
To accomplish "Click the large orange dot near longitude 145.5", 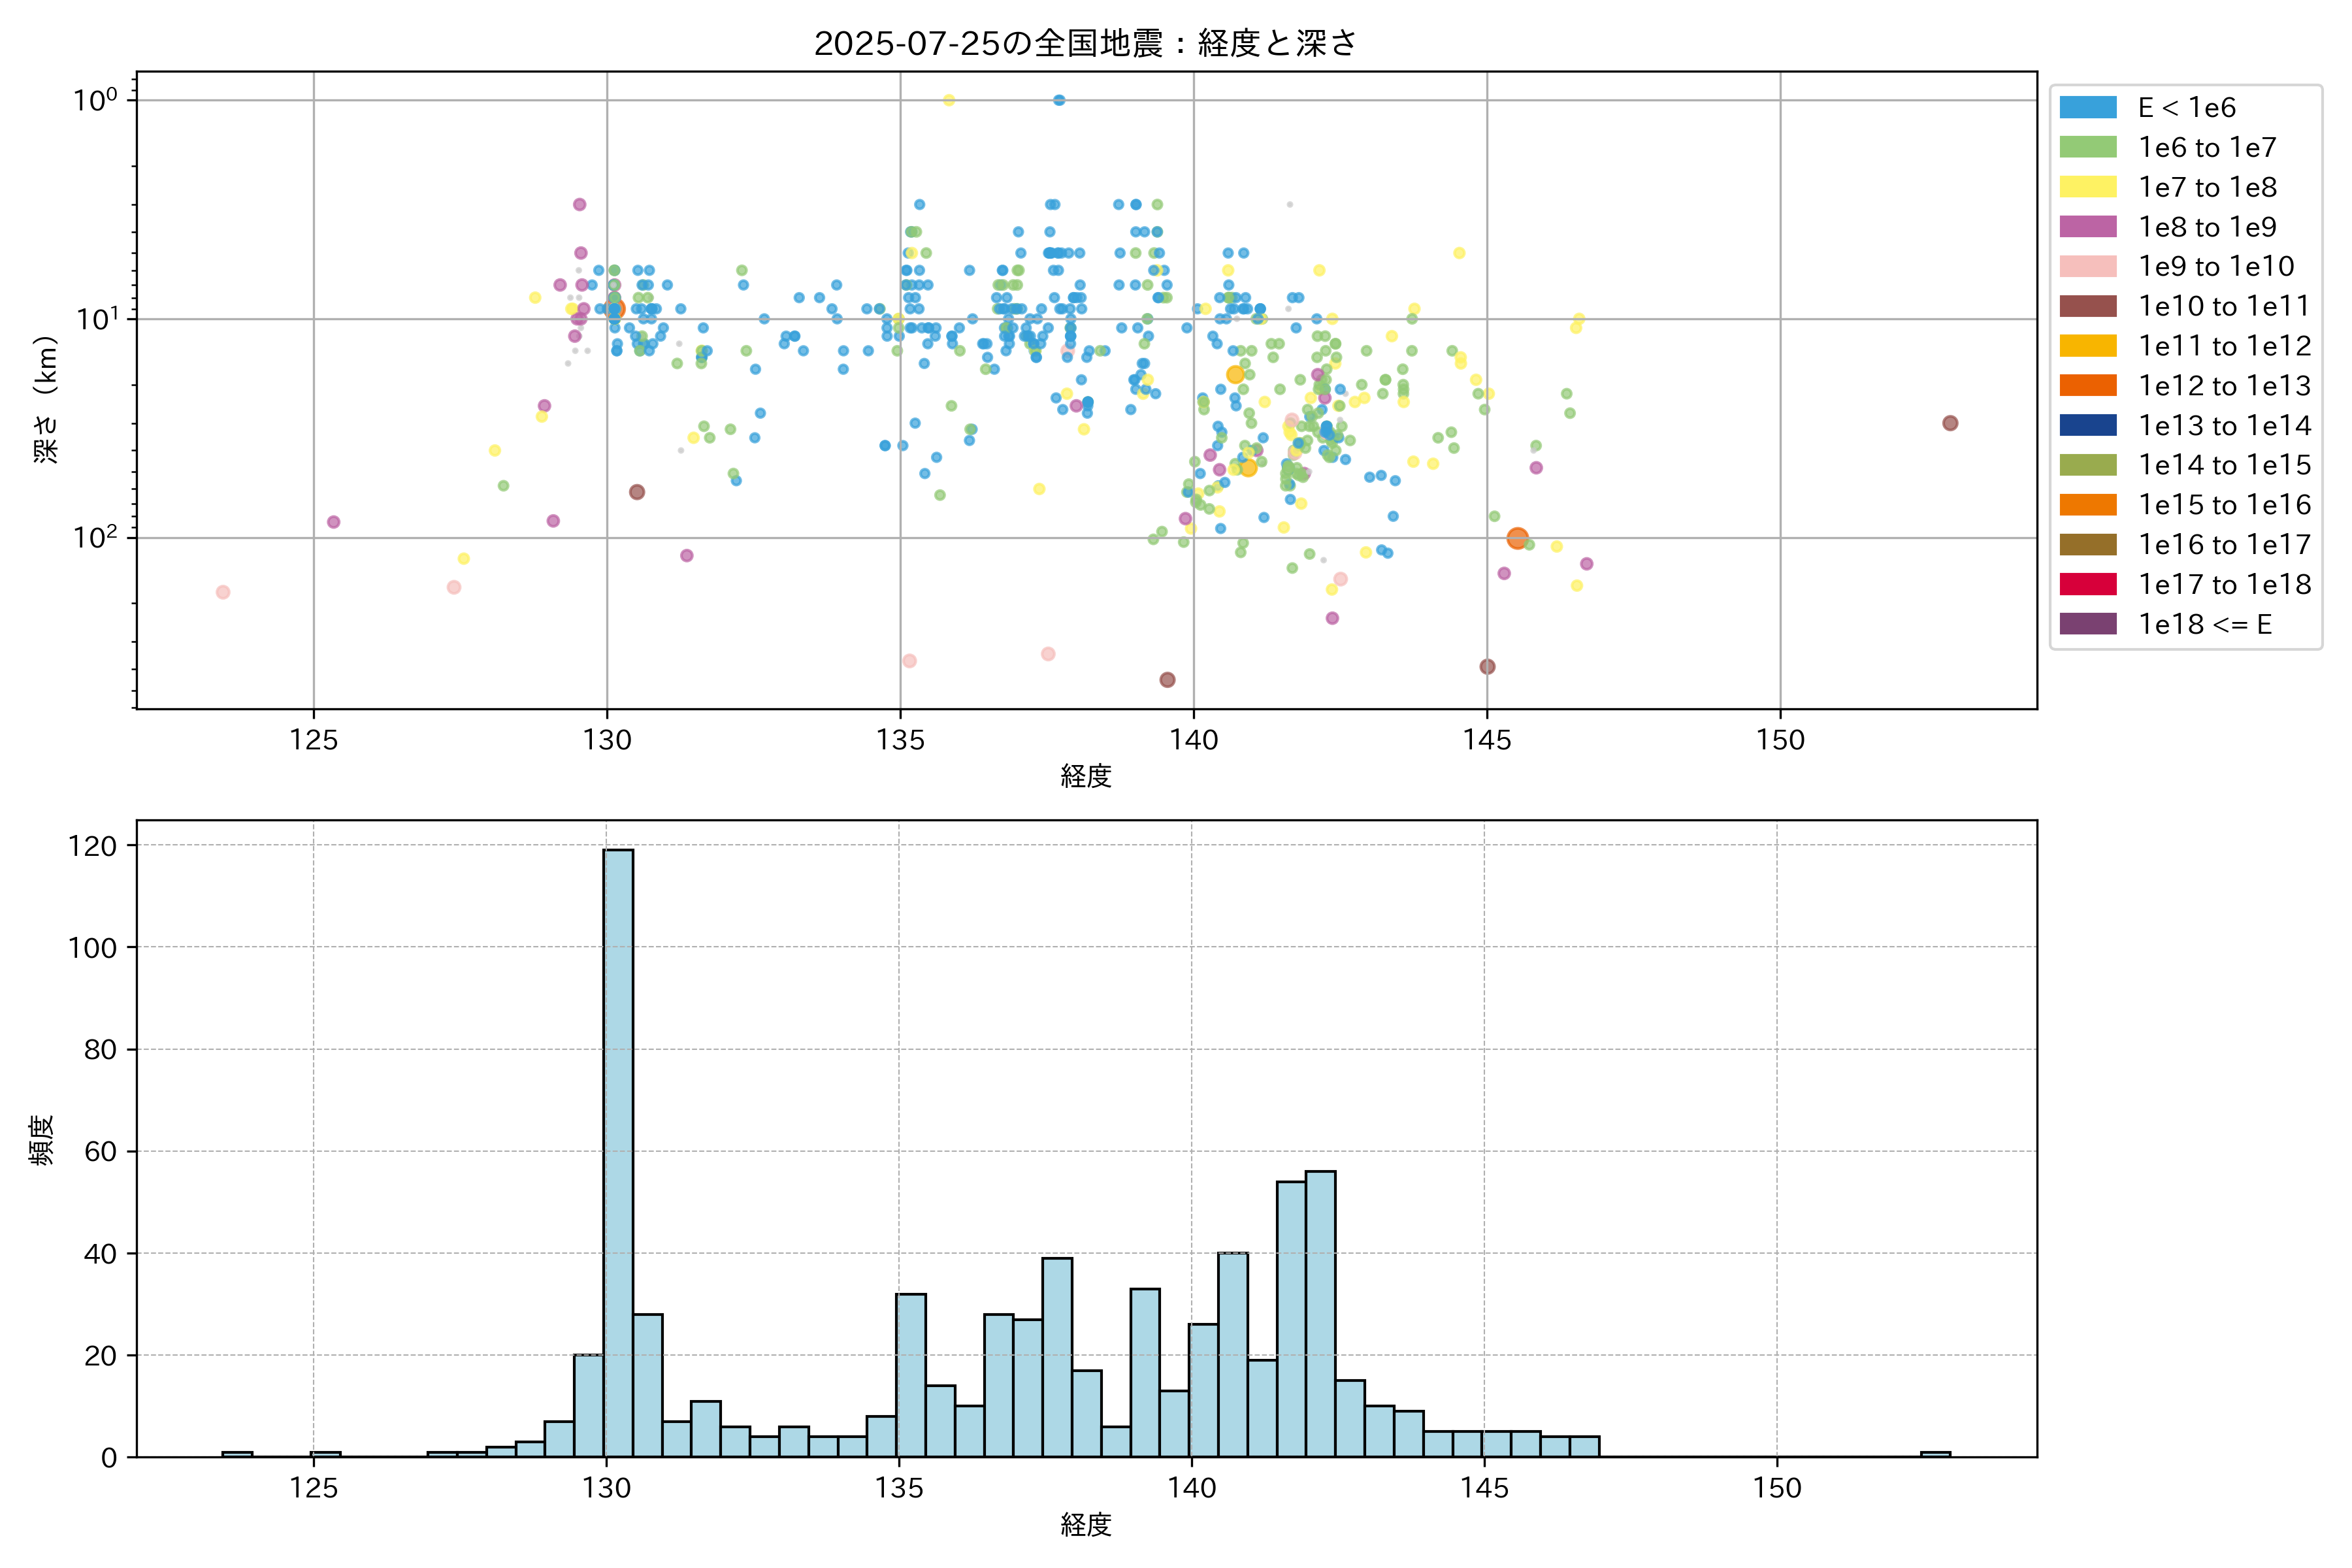I will (1517, 538).
